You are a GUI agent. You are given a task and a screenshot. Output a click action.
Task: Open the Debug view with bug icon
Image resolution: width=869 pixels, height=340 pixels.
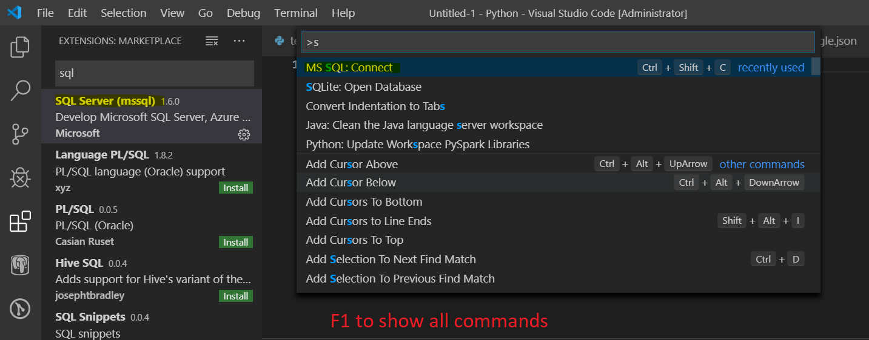(20, 178)
